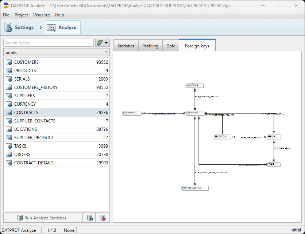Click the table icon next to SUPPLIER_PRODUCT

pos(9,138)
